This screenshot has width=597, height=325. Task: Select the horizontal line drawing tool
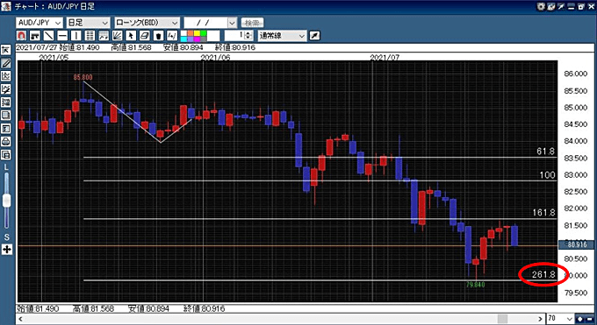62,36
